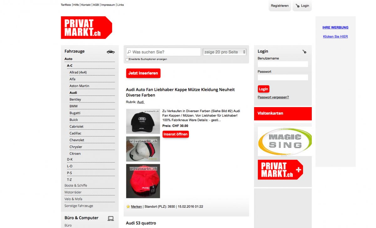
Task: Click the car icon next to Fahrzeuge
Action: pos(111,52)
